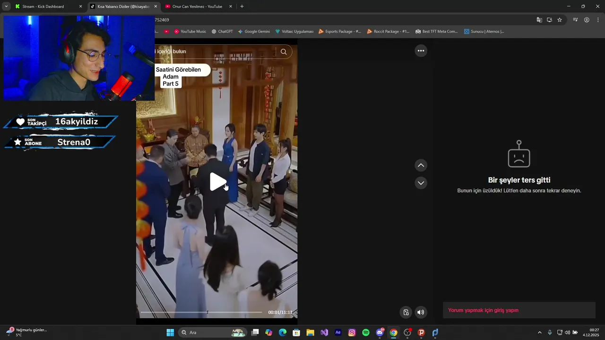The image size is (605, 340).
Task: Mute the video with speaker button
Action: click(x=421, y=312)
